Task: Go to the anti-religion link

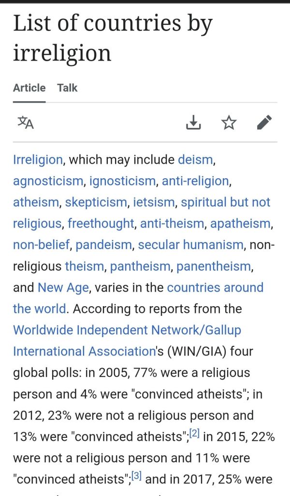Action: pos(195,181)
